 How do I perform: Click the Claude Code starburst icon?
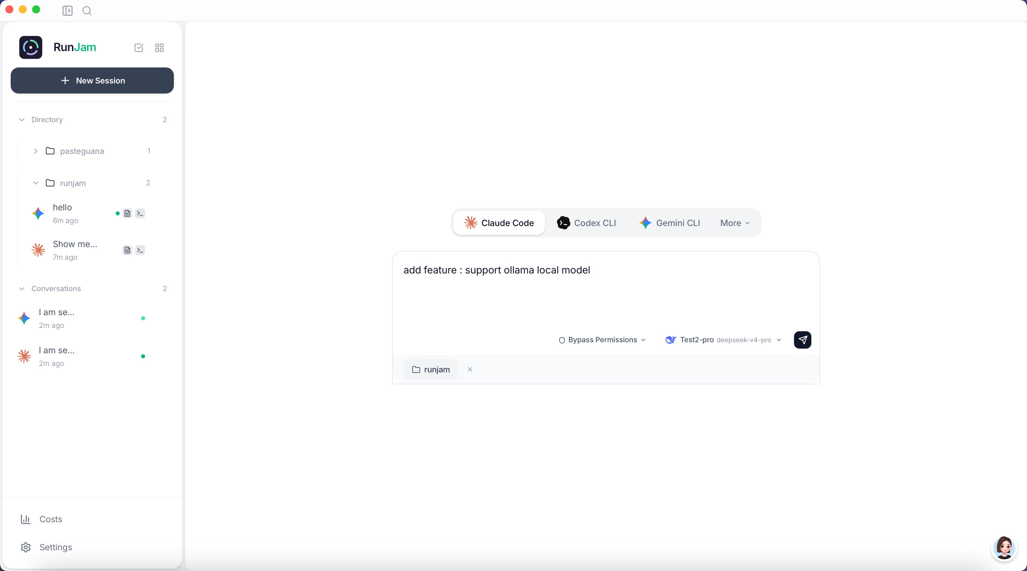click(x=470, y=223)
